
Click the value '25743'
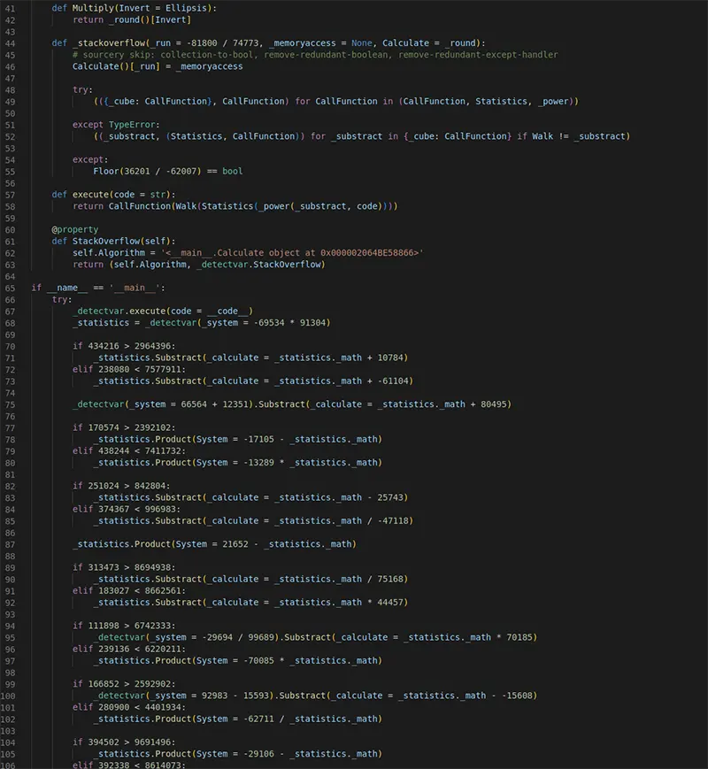[x=390, y=498]
